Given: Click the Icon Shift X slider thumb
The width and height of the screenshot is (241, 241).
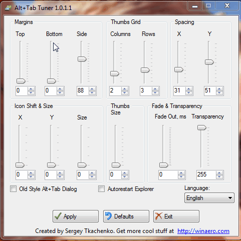Looking at the screenshot, I should (20, 165).
